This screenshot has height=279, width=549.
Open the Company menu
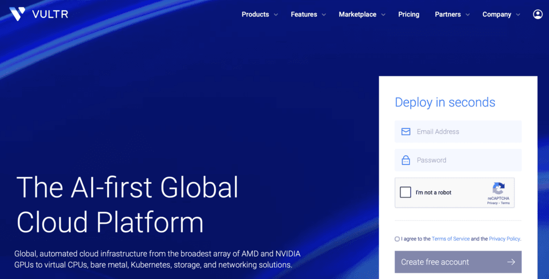click(497, 14)
